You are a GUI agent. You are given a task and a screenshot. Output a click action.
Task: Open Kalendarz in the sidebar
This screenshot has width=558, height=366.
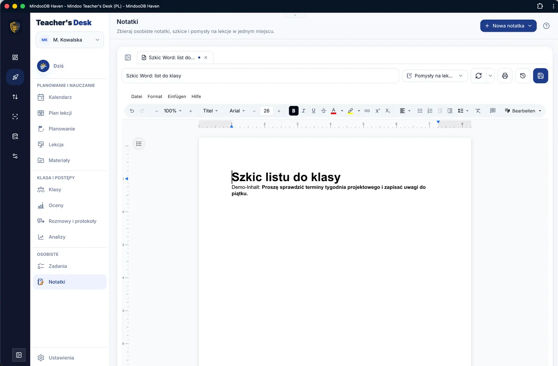tap(70, 97)
